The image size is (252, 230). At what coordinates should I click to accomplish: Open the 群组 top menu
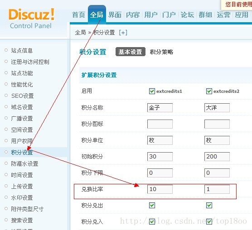tap(205, 15)
